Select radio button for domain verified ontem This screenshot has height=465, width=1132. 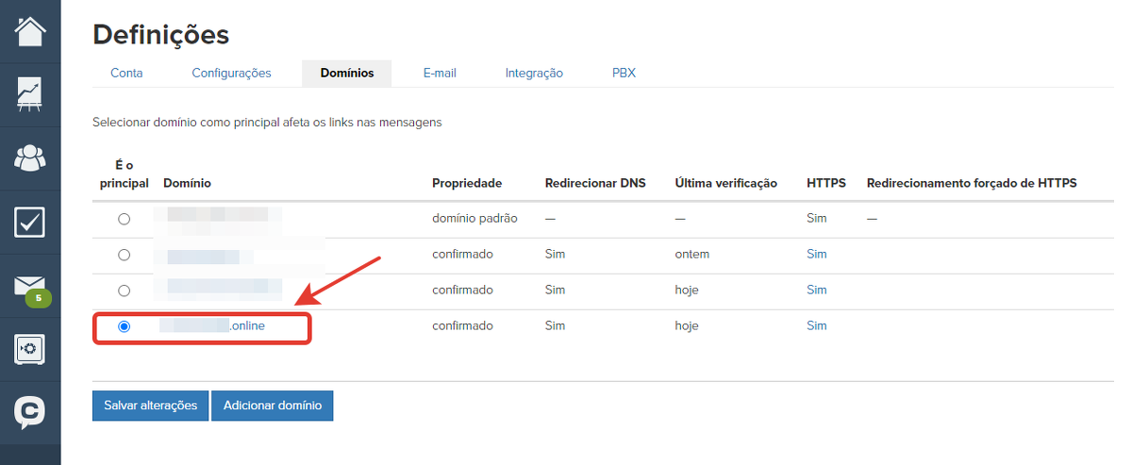click(x=124, y=255)
